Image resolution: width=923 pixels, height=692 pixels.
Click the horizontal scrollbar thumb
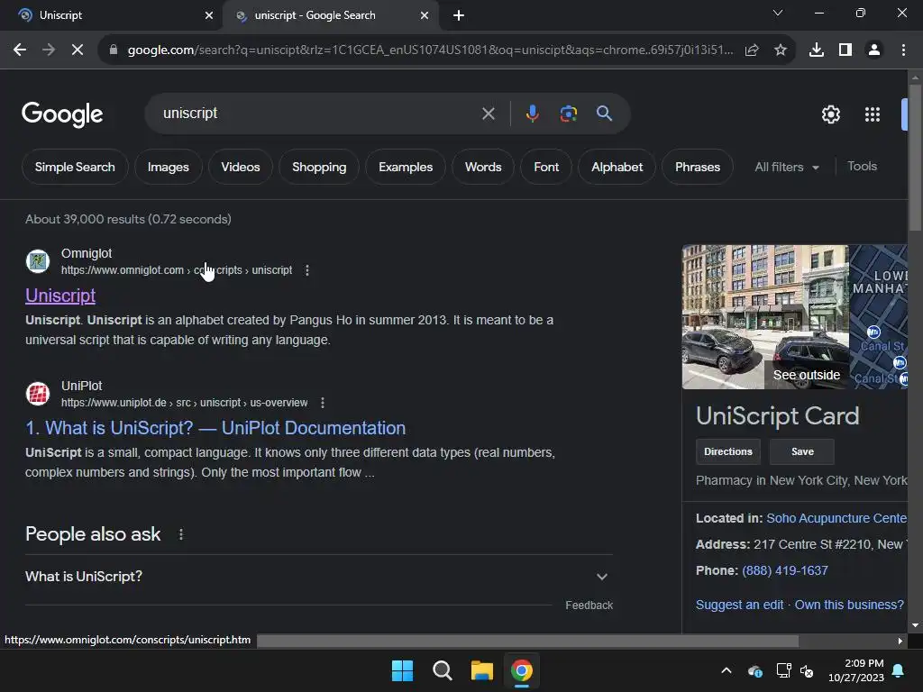527,641
